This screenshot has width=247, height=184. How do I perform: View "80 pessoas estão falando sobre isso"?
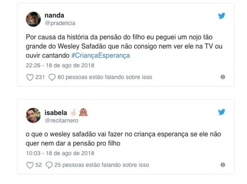coord(105,77)
